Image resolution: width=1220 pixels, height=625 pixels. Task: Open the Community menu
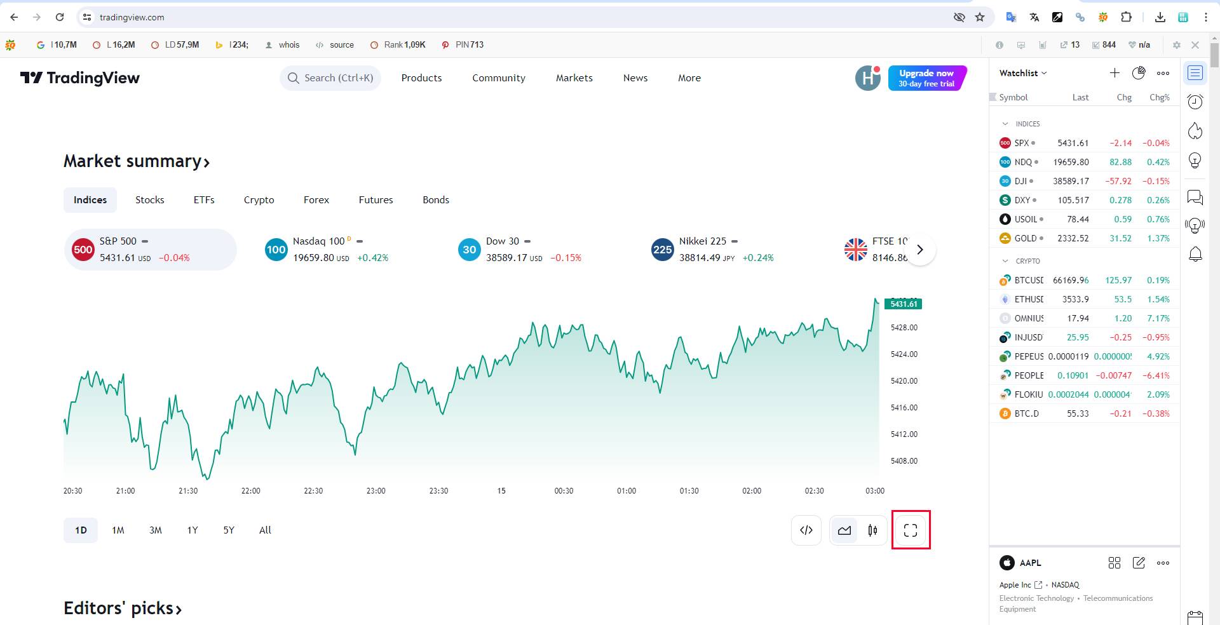point(499,78)
